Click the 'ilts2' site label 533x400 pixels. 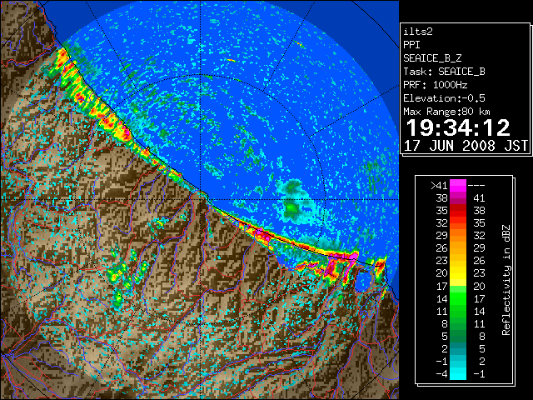(x=418, y=32)
